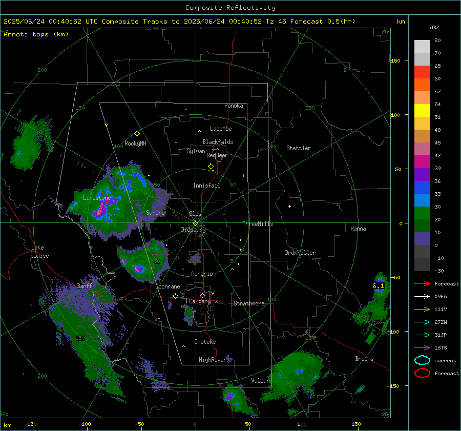Click the RedDeer city label
461x431 pixels.
click(217, 155)
